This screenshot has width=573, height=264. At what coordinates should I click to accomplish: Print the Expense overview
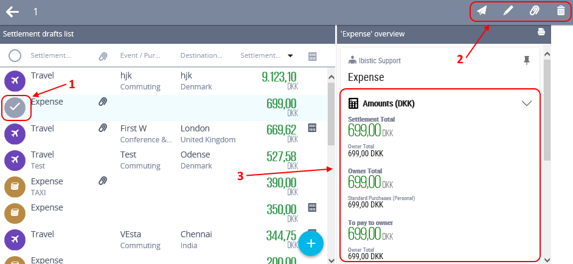541,32
